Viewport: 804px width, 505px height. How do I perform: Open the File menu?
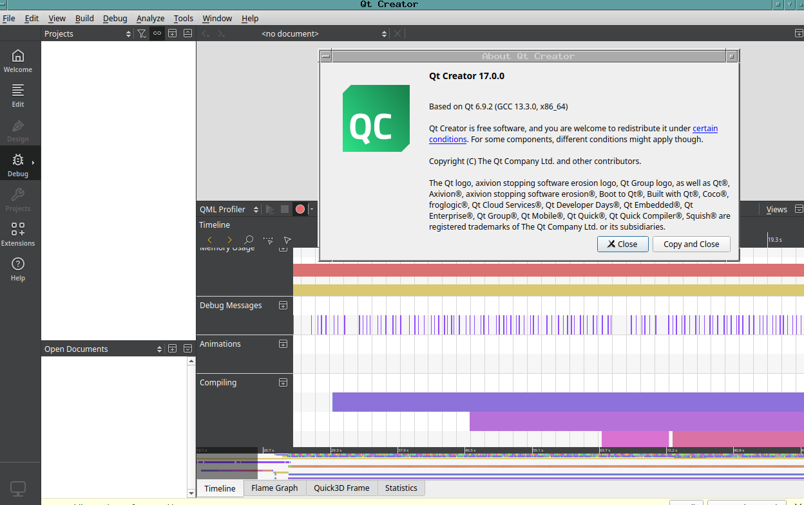pyautogui.click(x=9, y=18)
